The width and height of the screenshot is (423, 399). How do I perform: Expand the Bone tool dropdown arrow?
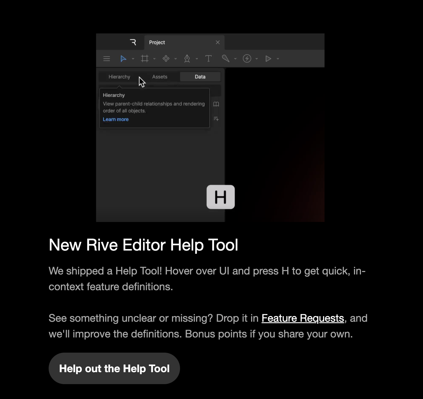click(235, 59)
